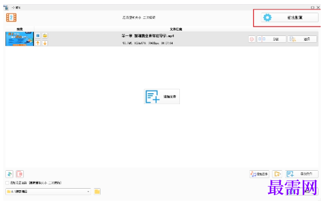Click the options button beside split
327x204 pixels.
pyautogui.click(x=302, y=39)
